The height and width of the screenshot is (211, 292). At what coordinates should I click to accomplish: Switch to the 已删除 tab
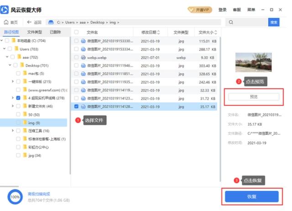tap(55, 32)
